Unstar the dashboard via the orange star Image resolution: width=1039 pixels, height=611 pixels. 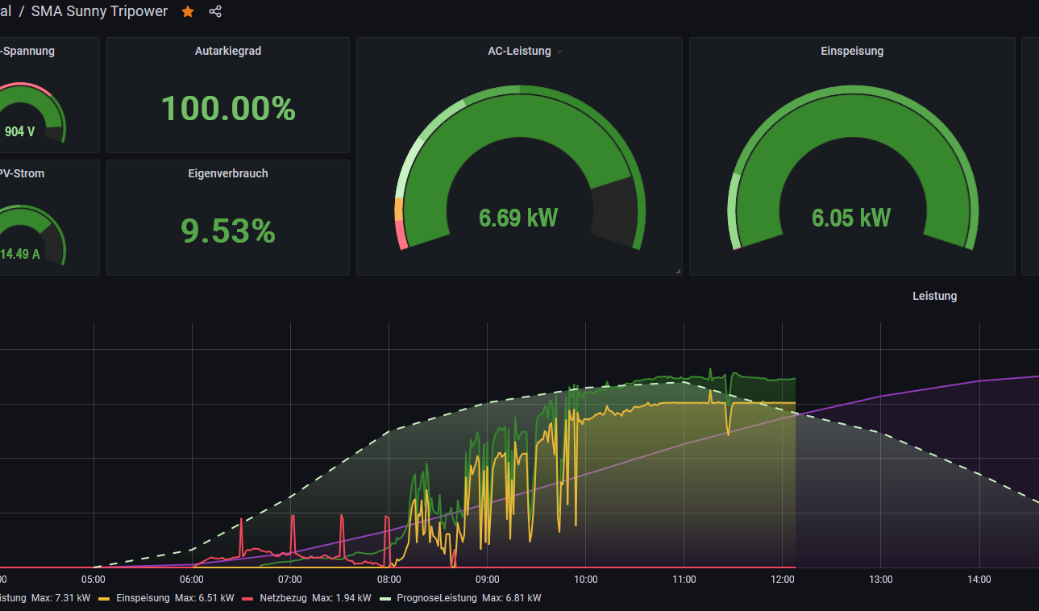tap(188, 11)
